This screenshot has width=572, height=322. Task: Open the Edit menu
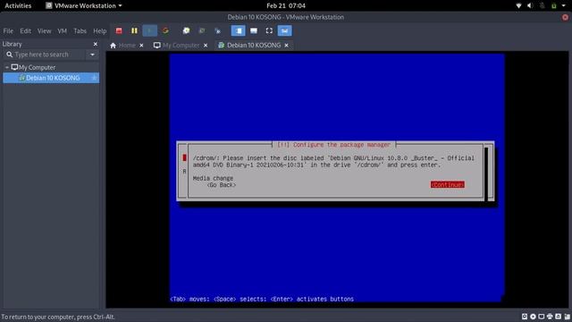click(x=25, y=31)
